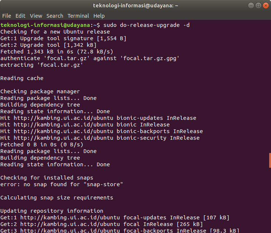The image size is (271, 233).
Task: Click the Checking package manager line
Action: point(40,92)
